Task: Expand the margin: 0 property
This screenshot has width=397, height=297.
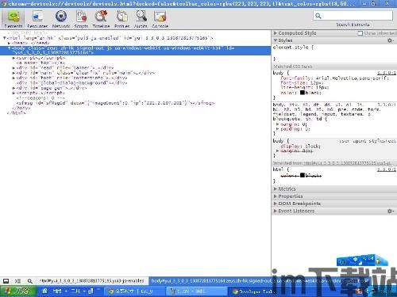Action: 278,124
